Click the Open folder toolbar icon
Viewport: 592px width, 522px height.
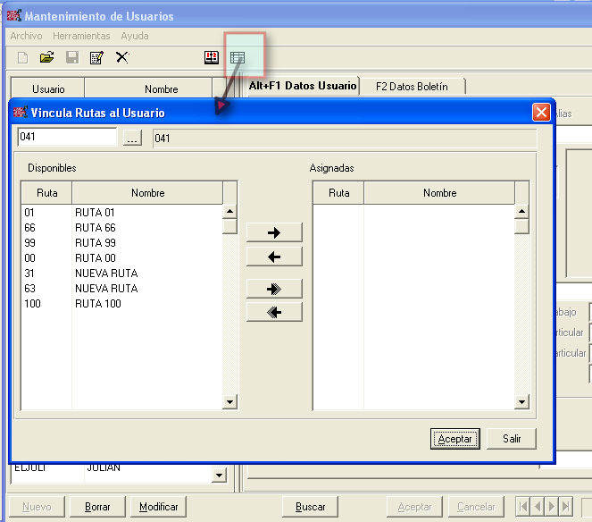click(47, 57)
